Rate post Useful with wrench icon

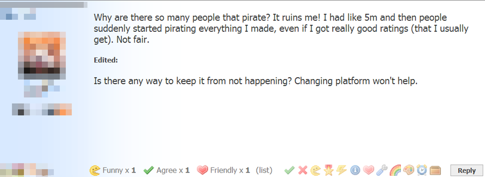[381, 170]
